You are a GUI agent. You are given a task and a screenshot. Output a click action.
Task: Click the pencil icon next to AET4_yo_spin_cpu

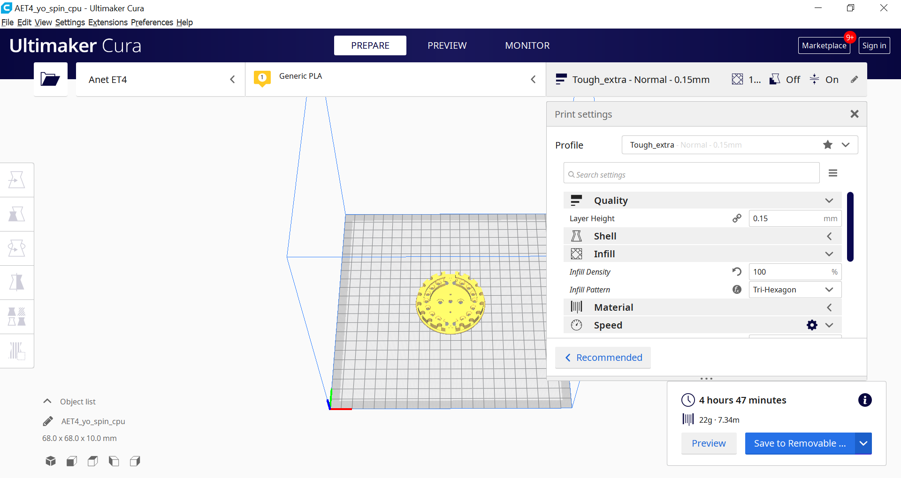(x=48, y=421)
